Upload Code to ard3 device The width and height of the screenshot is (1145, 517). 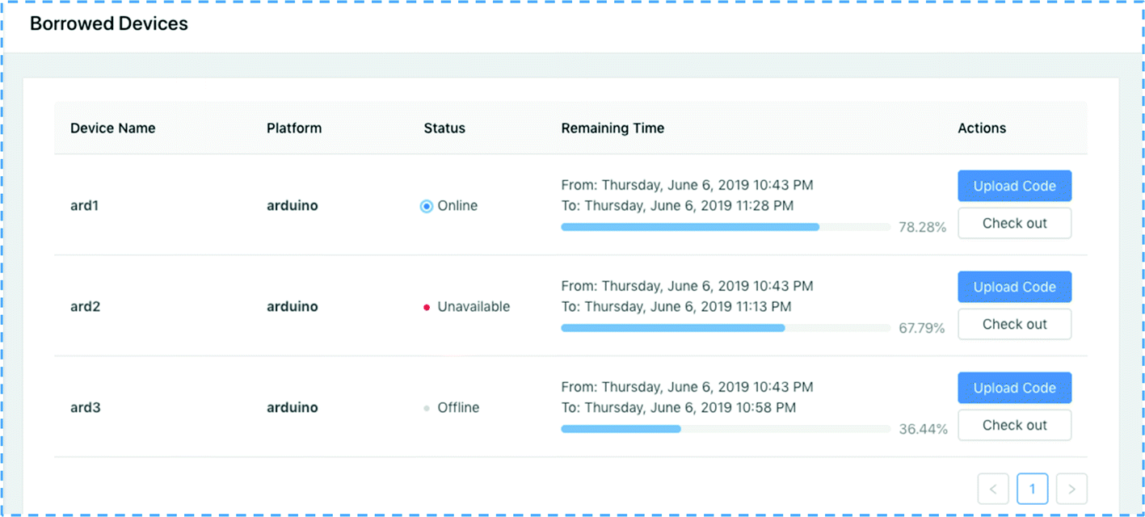tap(1015, 388)
